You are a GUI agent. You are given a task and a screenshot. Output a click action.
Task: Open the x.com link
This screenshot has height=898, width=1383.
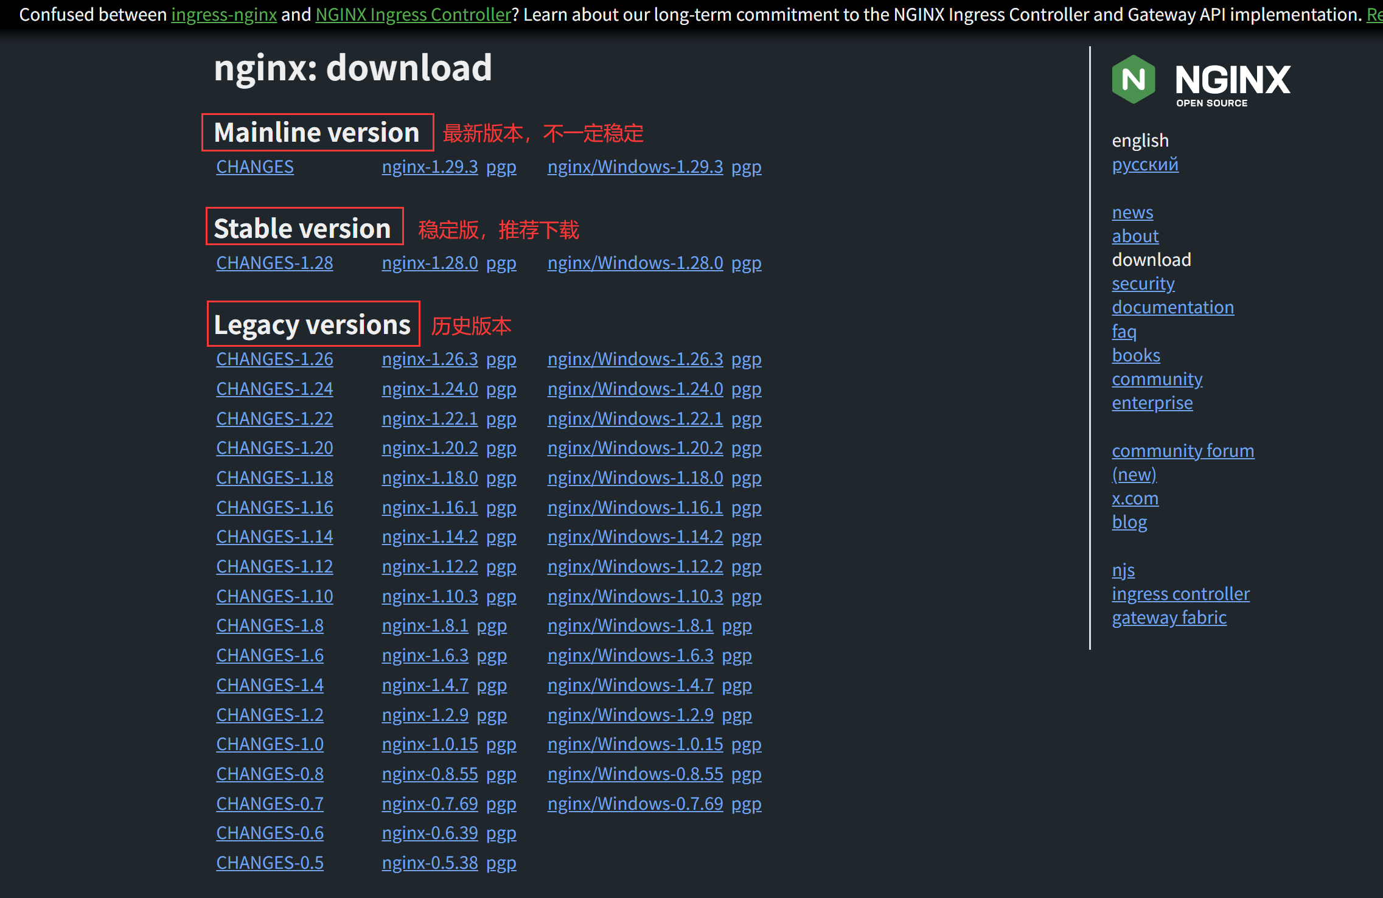click(x=1135, y=498)
